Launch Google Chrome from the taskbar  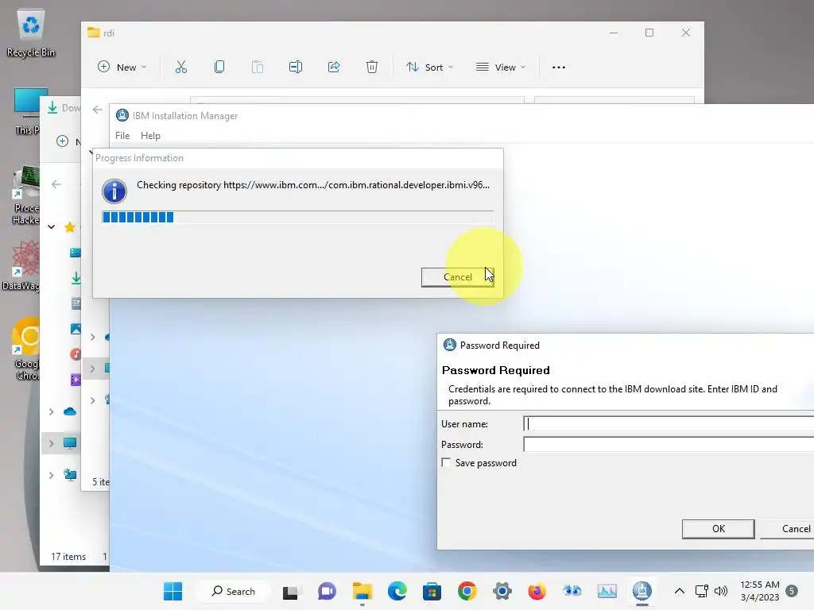467,591
